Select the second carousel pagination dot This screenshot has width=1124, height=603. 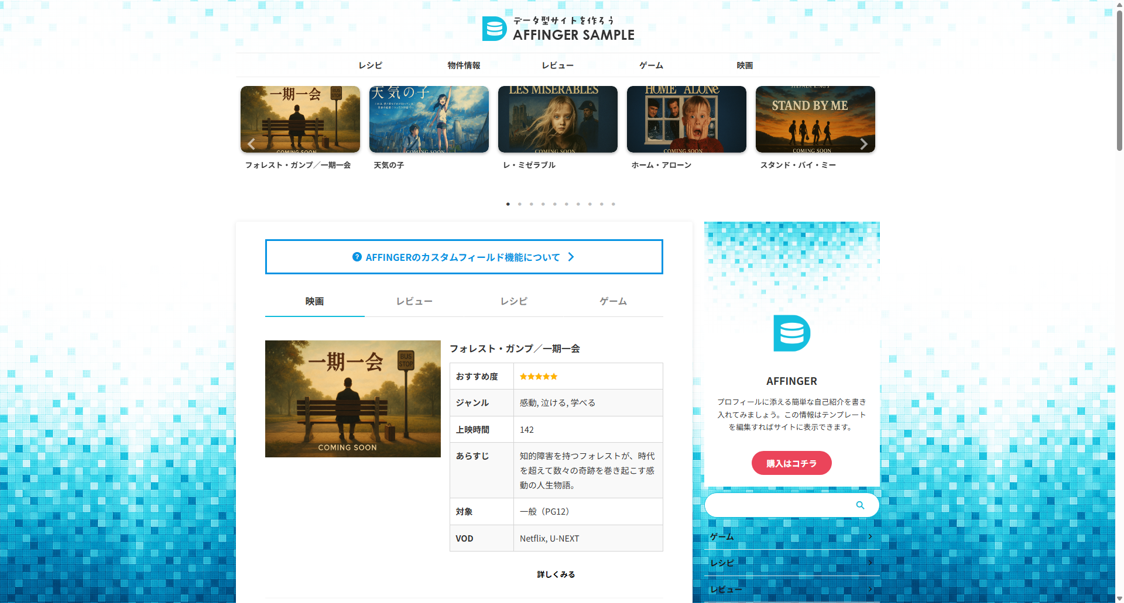520,204
